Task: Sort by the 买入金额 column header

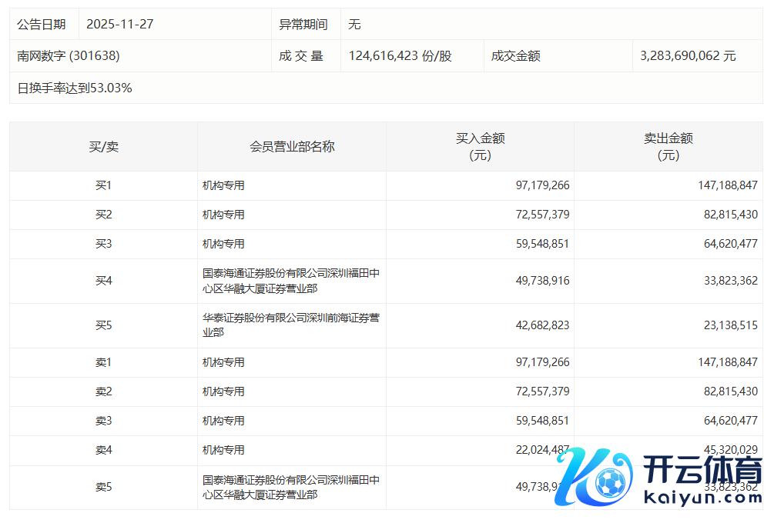Action: coord(480,146)
